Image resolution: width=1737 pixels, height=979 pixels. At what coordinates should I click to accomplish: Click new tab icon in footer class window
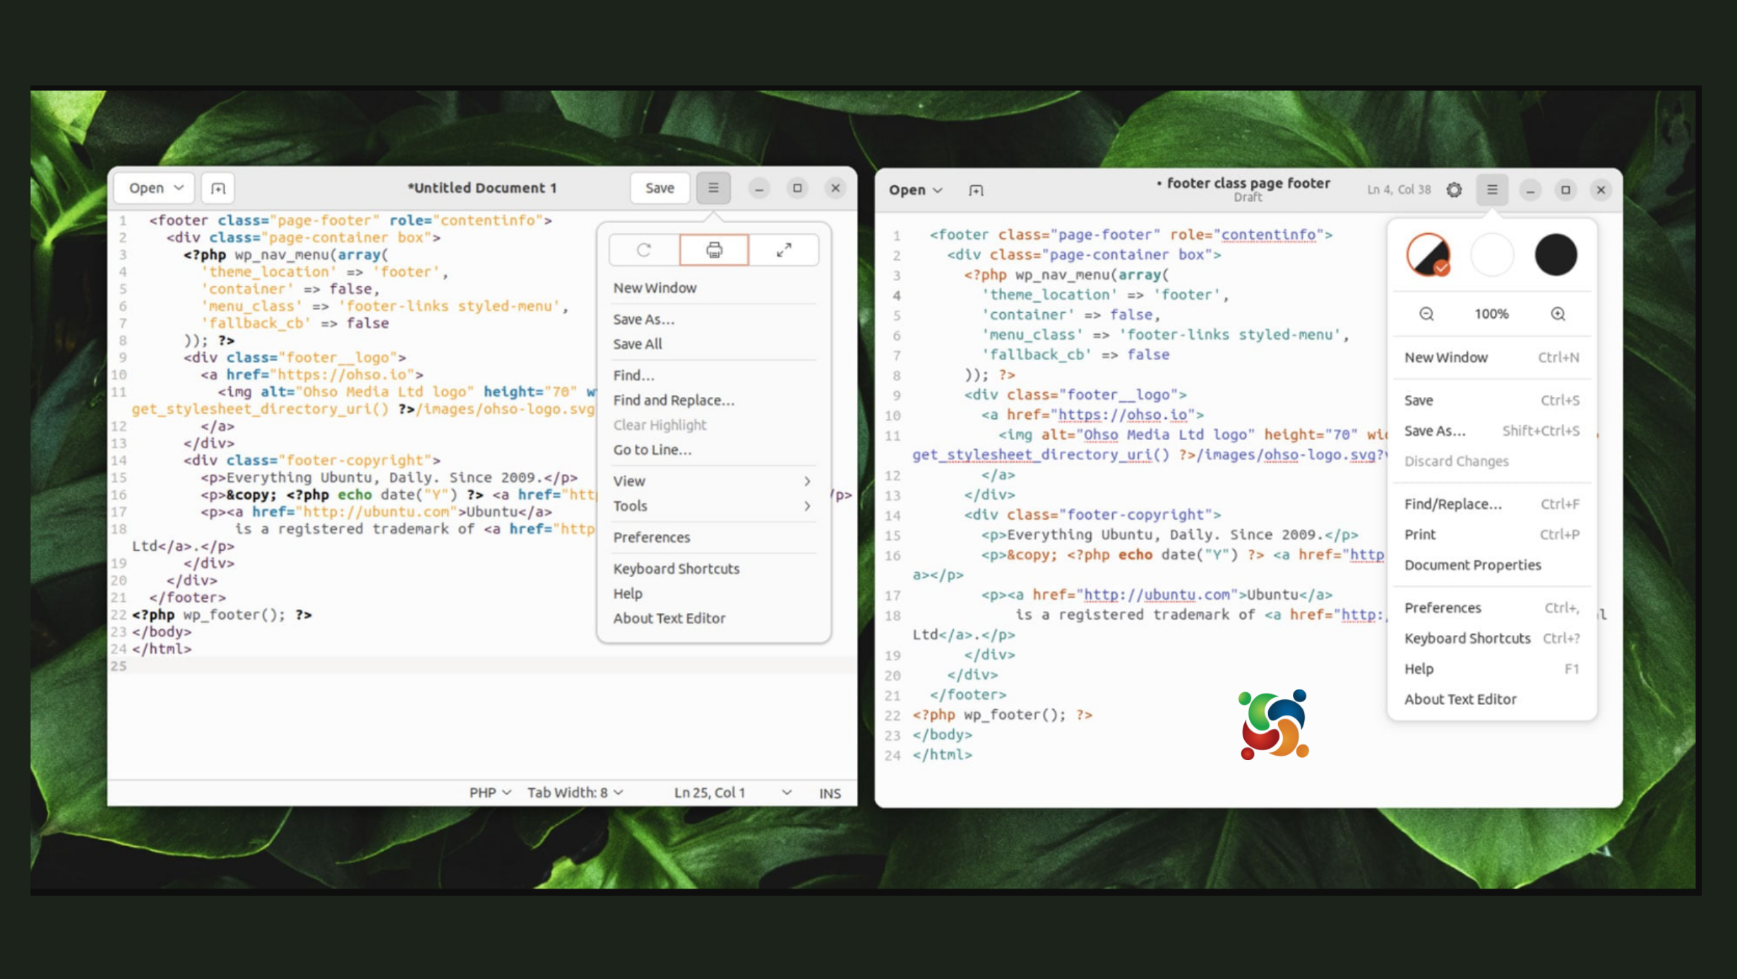tap(976, 190)
